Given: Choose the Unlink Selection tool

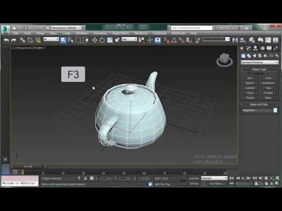Looking at the screenshot, I should pos(30,40).
